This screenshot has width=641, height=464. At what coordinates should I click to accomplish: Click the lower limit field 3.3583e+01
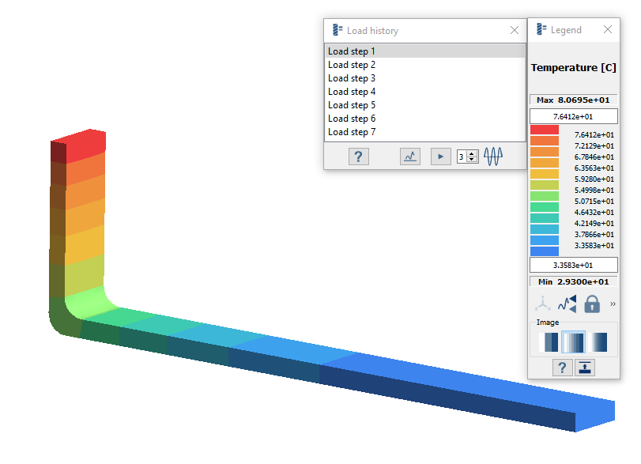tap(573, 265)
